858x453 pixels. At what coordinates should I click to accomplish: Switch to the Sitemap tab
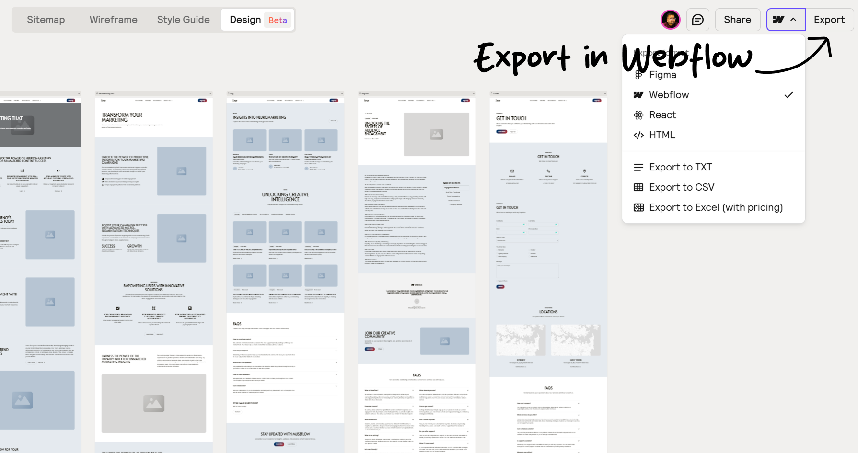coord(46,20)
